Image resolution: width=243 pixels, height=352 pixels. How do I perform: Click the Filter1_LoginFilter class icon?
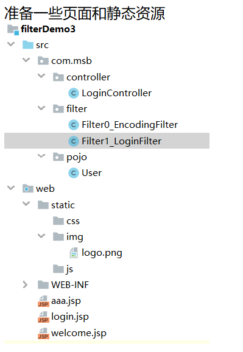coord(74,141)
